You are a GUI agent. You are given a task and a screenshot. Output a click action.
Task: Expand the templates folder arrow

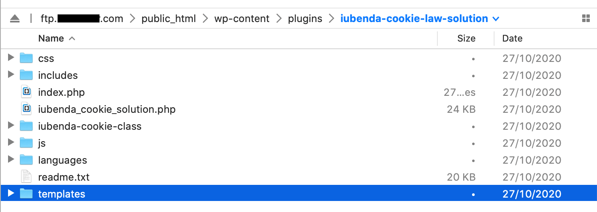click(11, 194)
